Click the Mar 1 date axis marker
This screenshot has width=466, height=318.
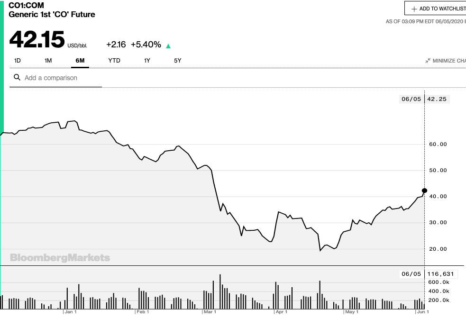pyautogui.click(x=210, y=312)
